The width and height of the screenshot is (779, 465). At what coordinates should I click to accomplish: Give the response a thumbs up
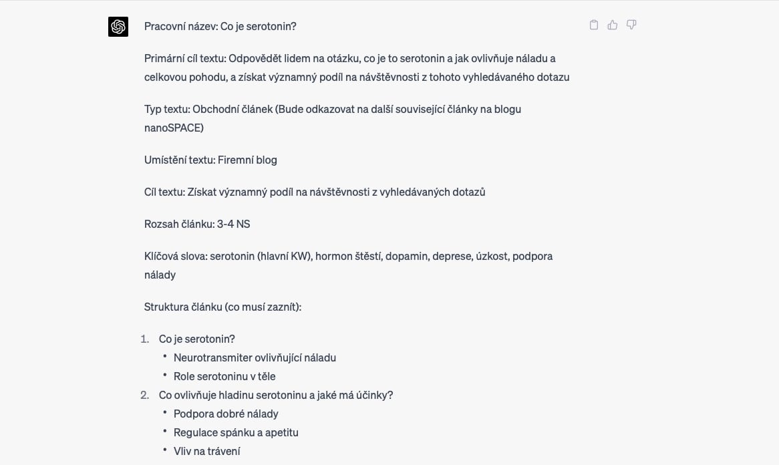point(613,25)
